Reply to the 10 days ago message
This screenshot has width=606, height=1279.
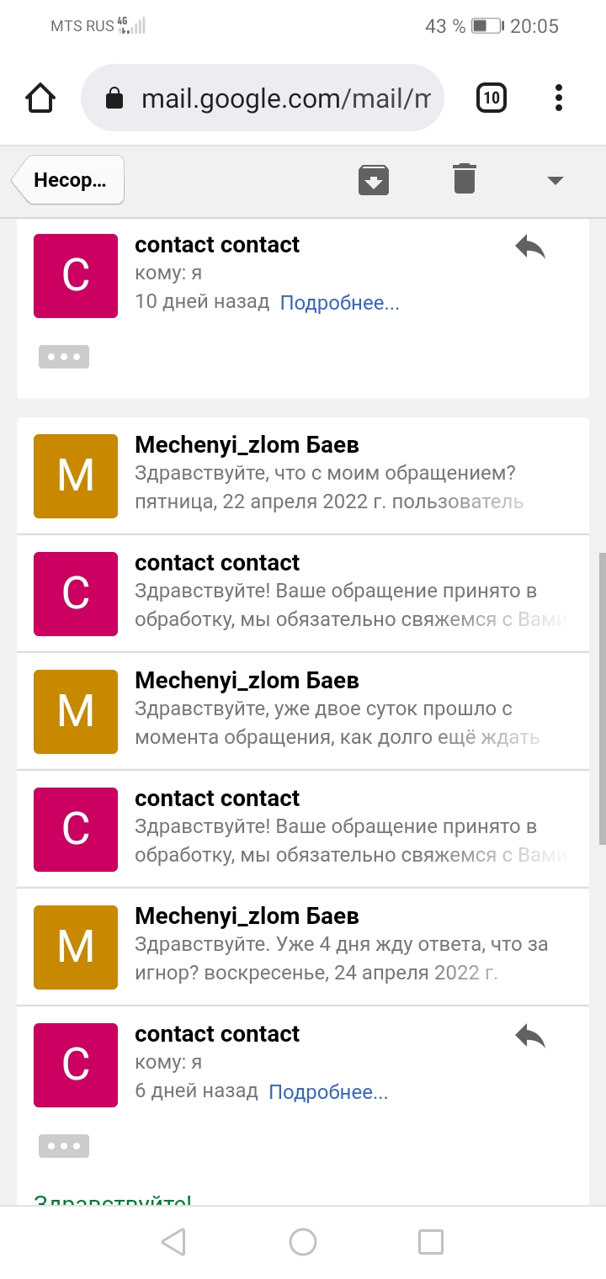tap(530, 247)
